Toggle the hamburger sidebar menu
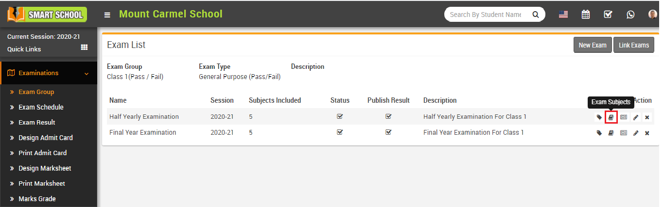Viewport: 664px width, 207px height. [107, 15]
